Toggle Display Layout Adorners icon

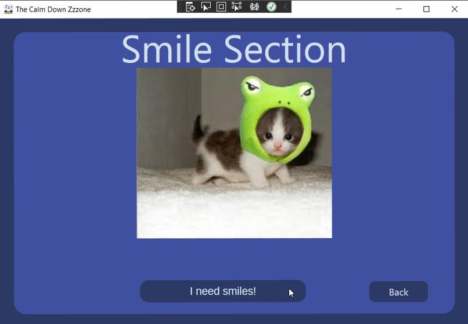[221, 6]
